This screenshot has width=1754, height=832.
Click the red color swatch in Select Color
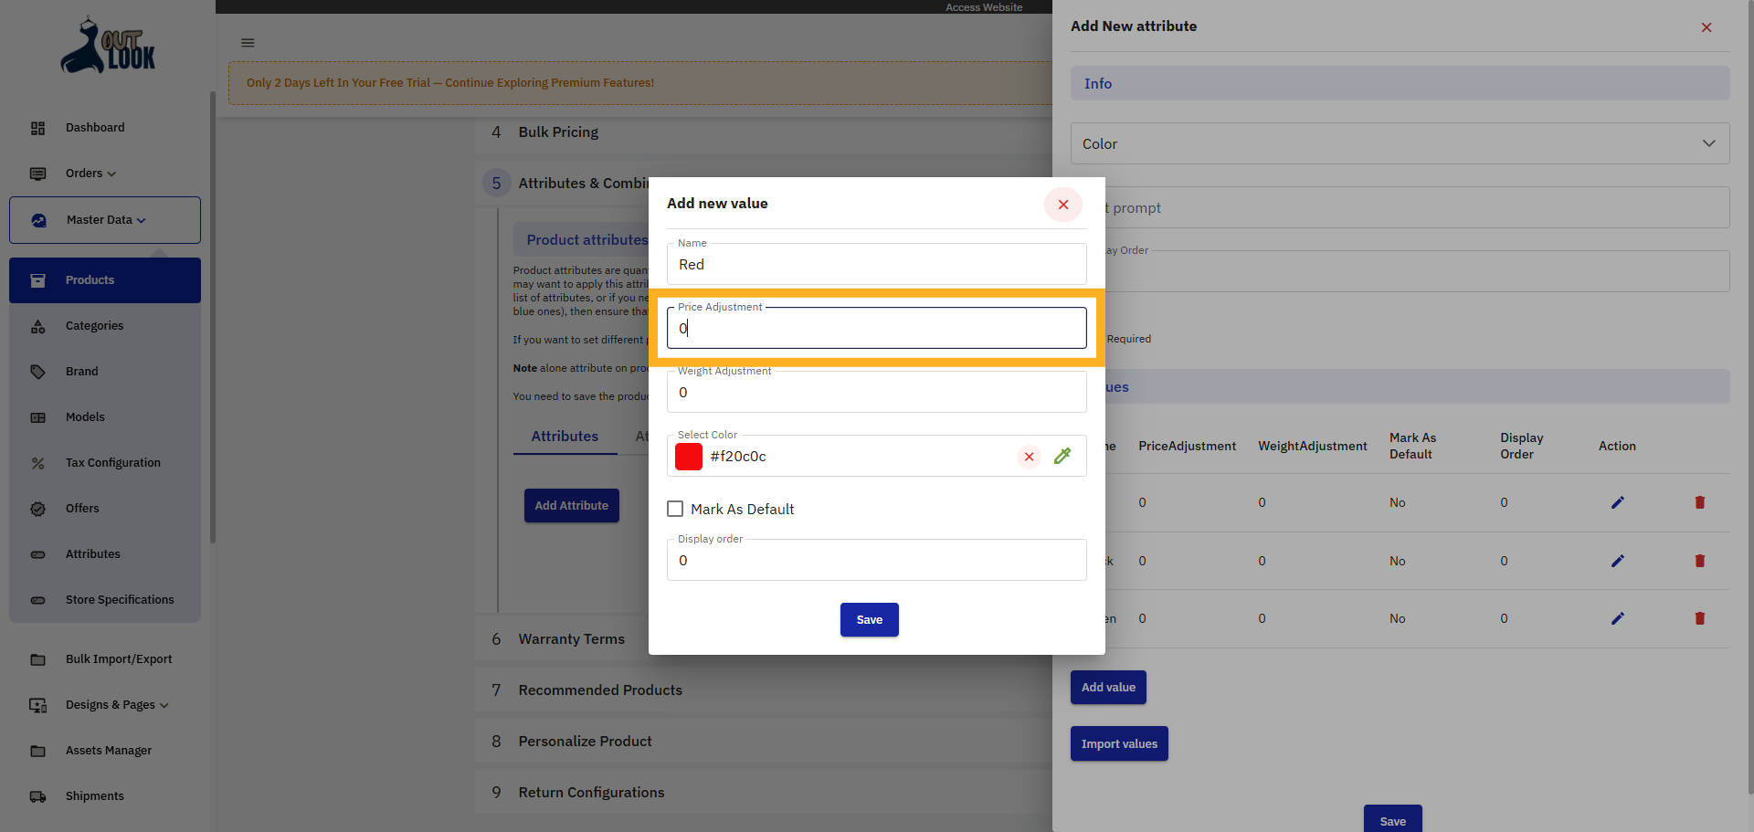(x=688, y=457)
